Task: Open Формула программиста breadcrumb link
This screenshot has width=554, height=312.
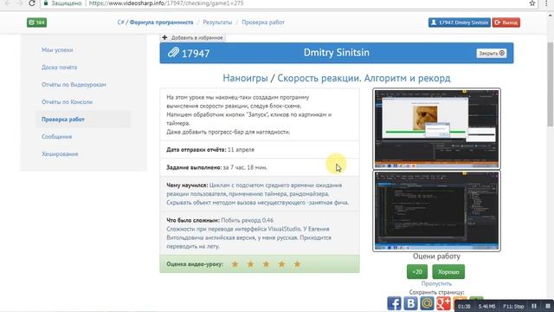Action: coord(161,23)
